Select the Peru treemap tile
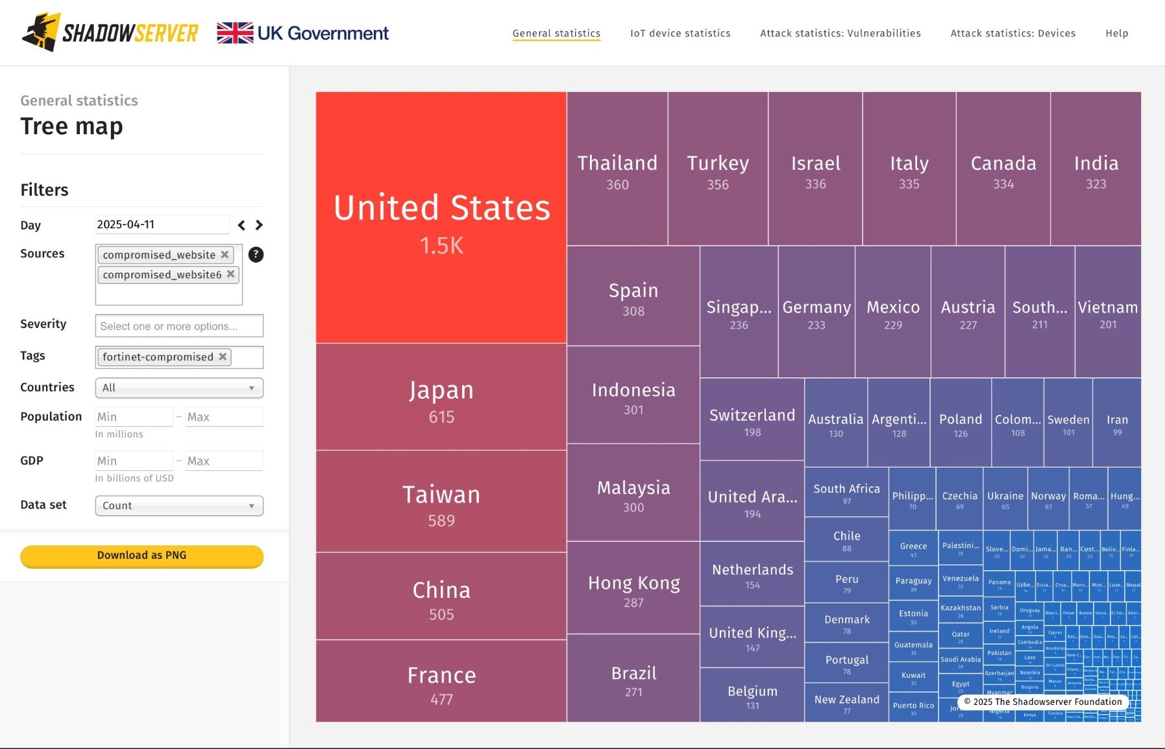This screenshot has width=1165, height=749. click(x=847, y=582)
